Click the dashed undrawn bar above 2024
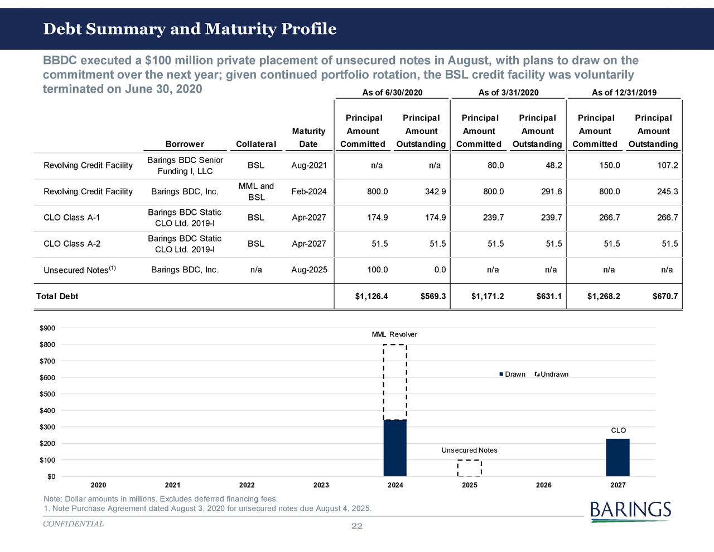714x552 pixels. click(395, 382)
